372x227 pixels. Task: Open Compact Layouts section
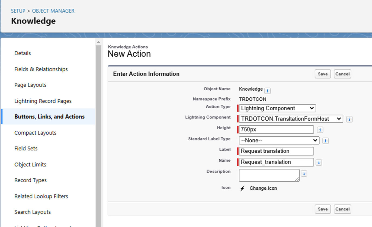point(36,133)
